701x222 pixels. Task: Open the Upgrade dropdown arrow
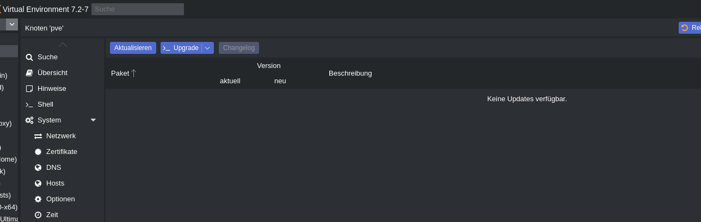click(207, 48)
